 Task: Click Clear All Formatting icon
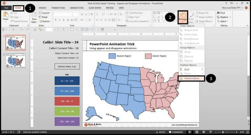(x=92, y=15)
